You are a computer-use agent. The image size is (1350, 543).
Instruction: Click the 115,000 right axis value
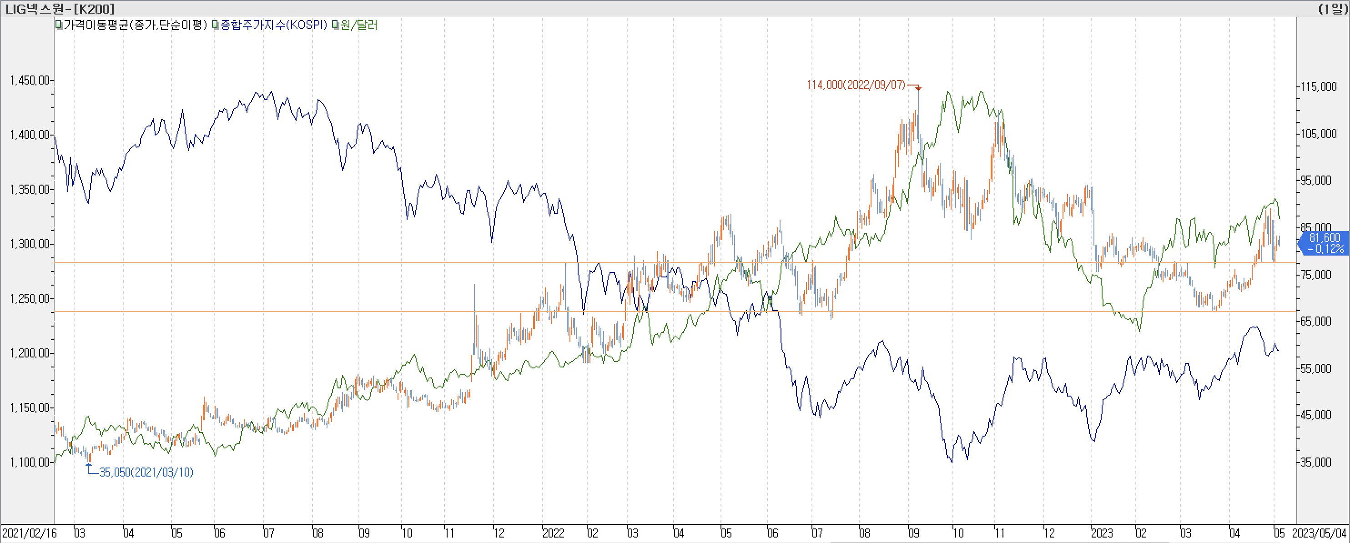(x=1319, y=86)
